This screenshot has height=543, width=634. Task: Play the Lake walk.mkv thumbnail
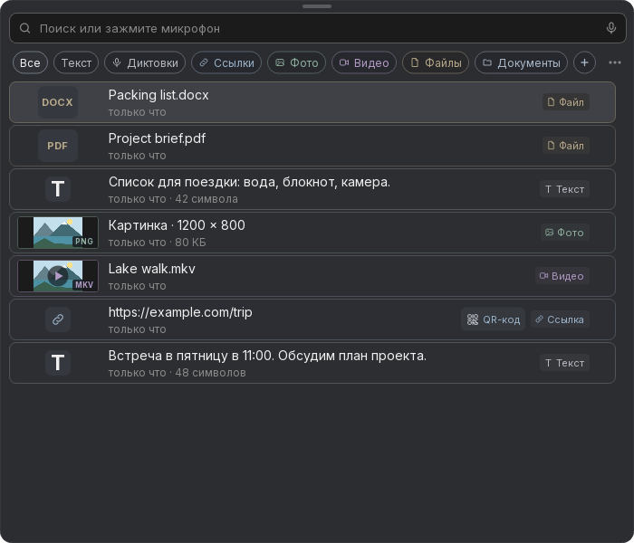point(58,276)
